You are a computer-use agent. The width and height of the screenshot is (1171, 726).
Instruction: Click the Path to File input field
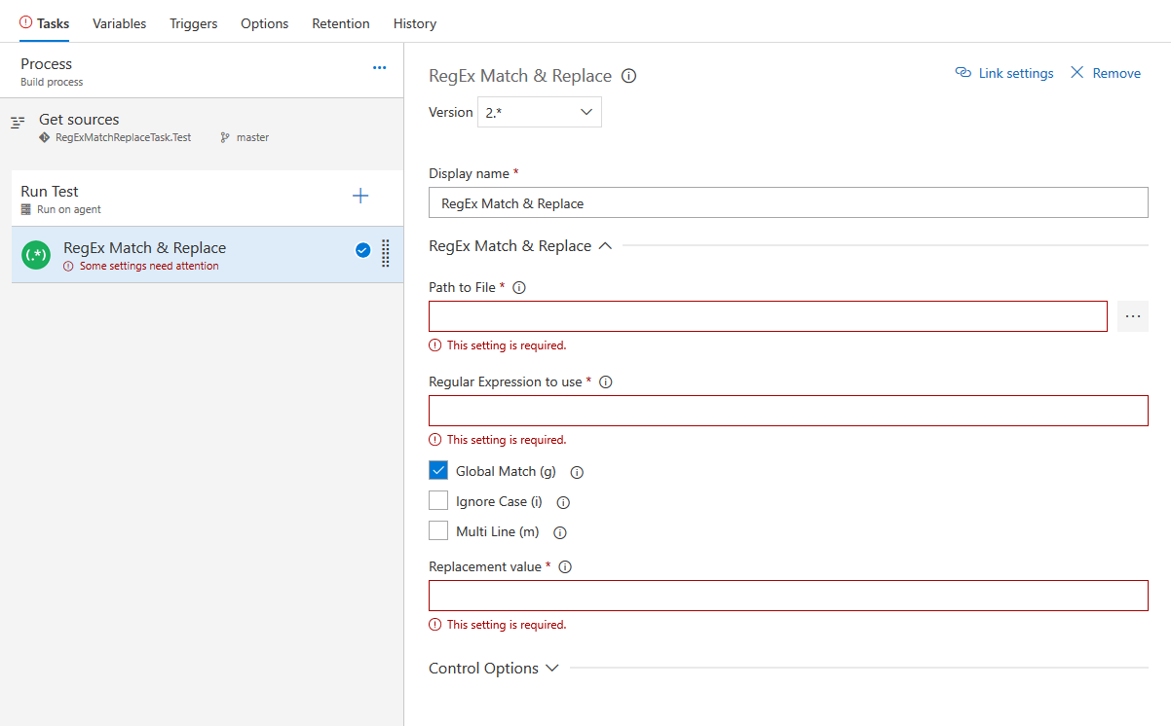coord(768,316)
